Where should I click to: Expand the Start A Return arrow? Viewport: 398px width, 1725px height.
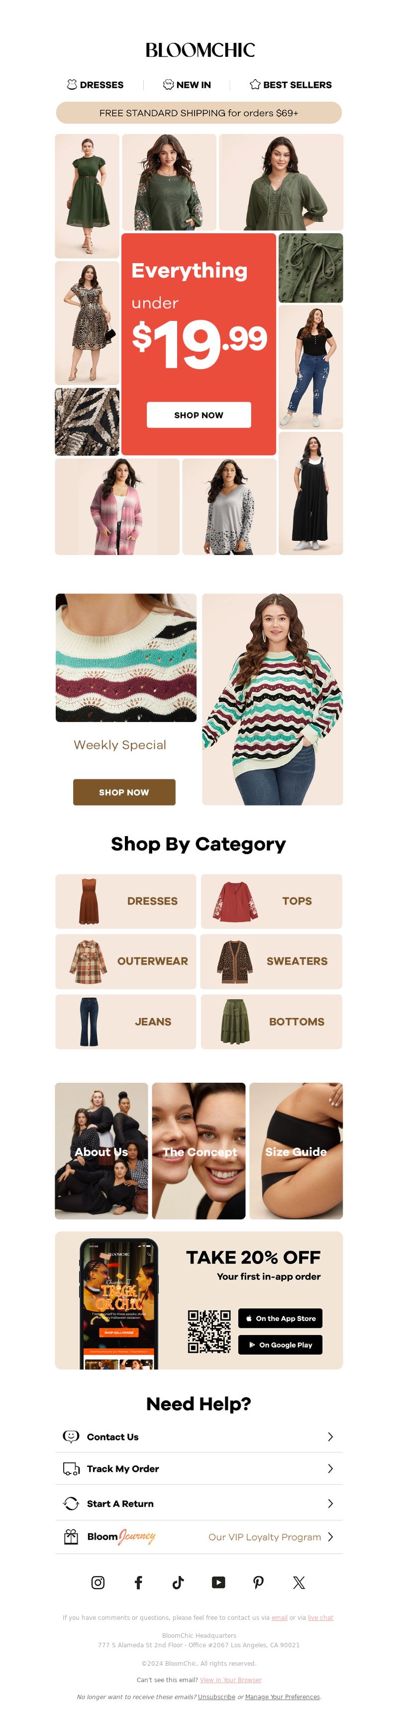coord(330,1503)
